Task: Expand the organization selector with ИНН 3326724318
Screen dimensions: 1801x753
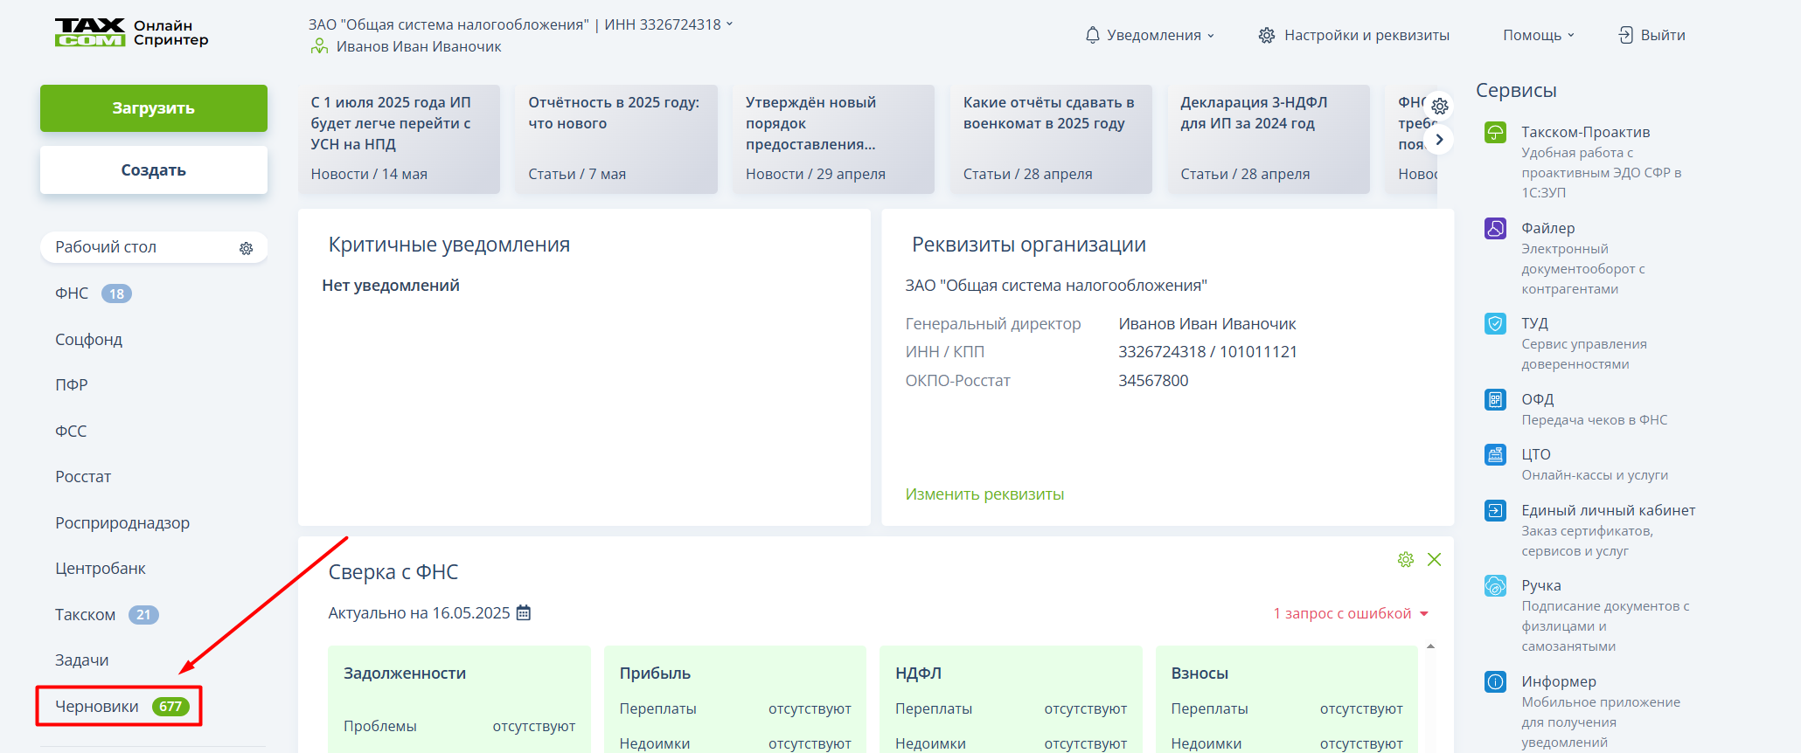Action: click(x=729, y=24)
